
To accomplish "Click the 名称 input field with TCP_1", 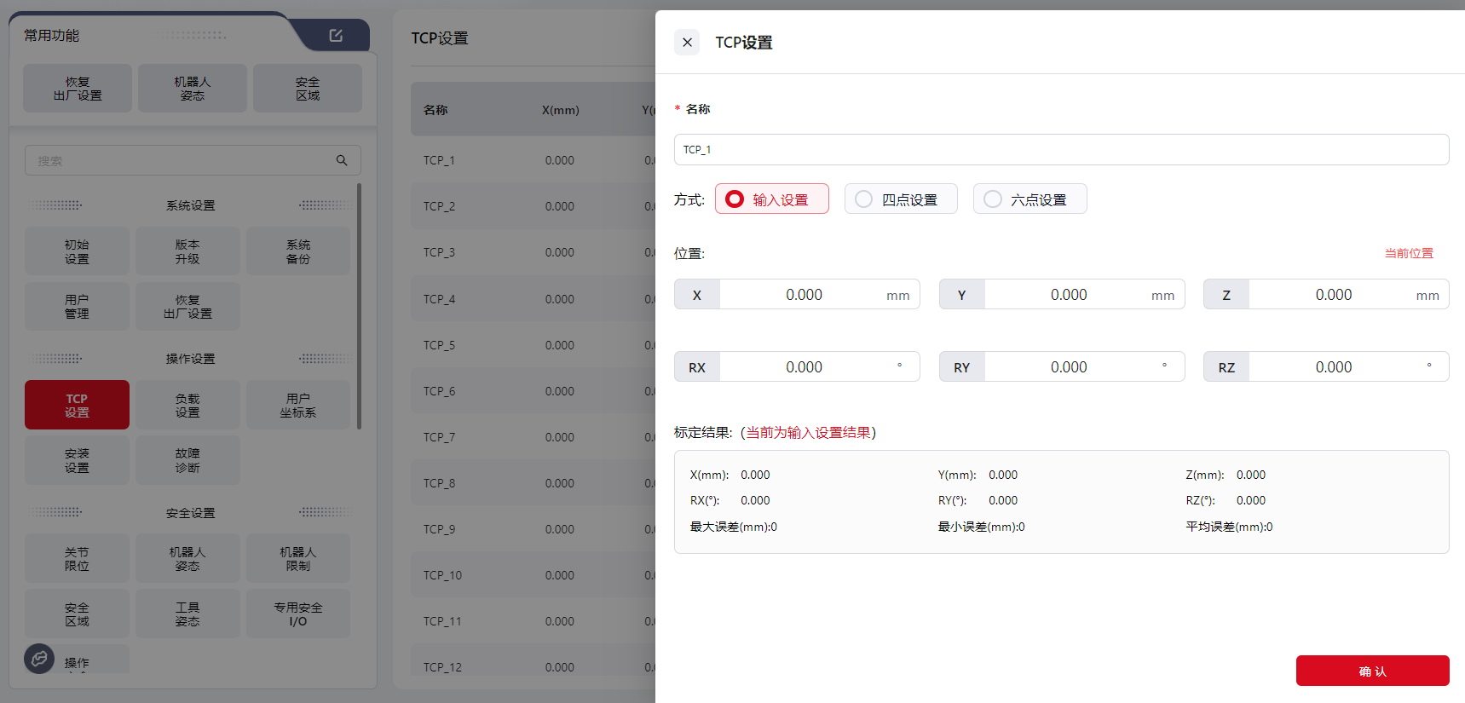I will [x=1061, y=150].
